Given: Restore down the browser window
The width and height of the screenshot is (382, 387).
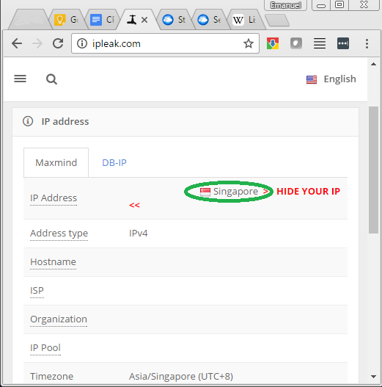Looking at the screenshot, I should click(339, 5).
